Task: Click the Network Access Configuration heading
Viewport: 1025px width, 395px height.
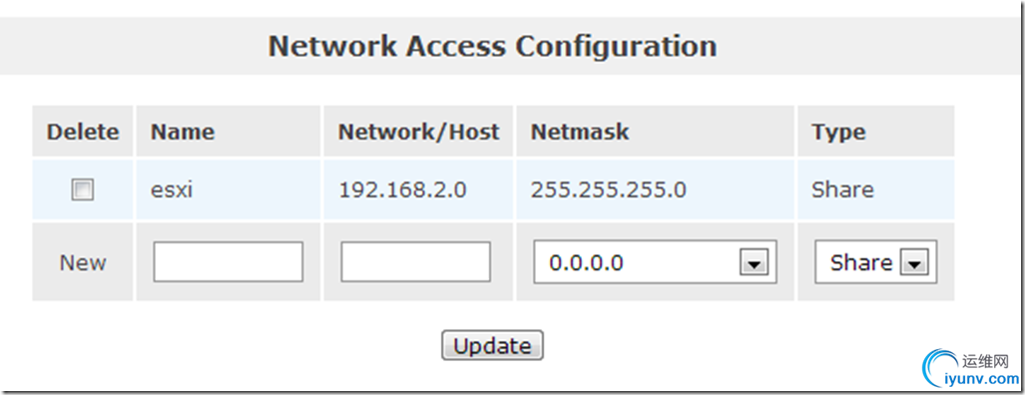Action: pos(492,46)
